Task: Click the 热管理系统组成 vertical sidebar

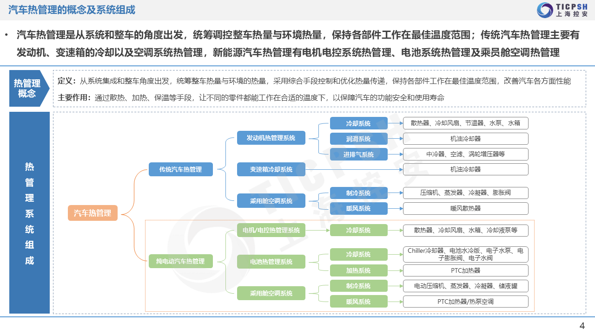Action: [29, 213]
